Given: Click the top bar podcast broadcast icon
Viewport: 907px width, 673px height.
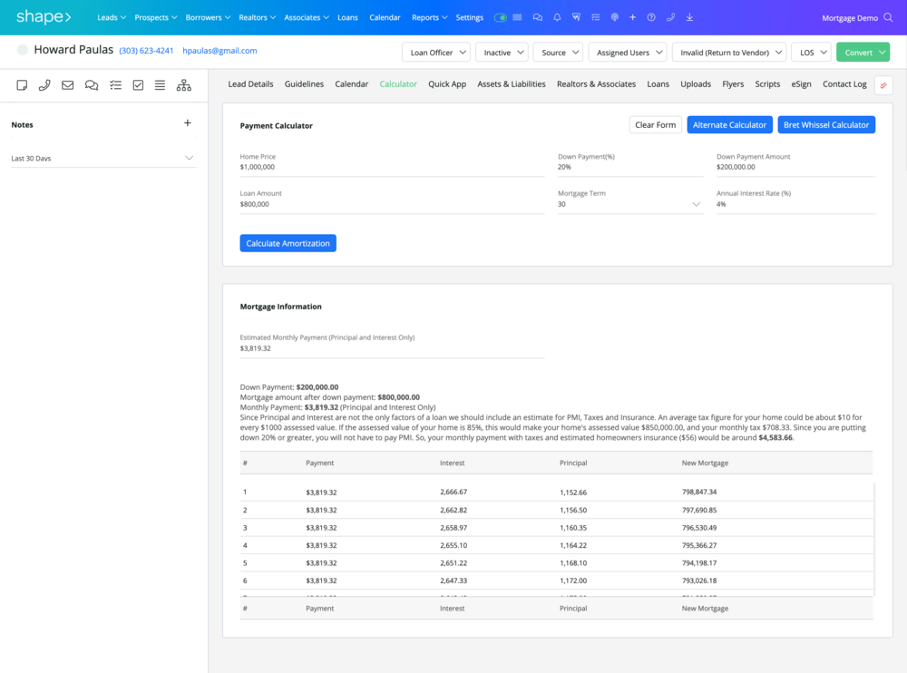Looking at the screenshot, I should (x=615, y=17).
